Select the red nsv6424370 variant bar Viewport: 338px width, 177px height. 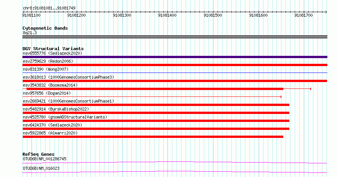tap(156, 129)
